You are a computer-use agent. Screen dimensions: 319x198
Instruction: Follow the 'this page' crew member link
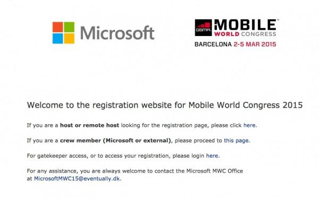pyautogui.click(x=236, y=141)
